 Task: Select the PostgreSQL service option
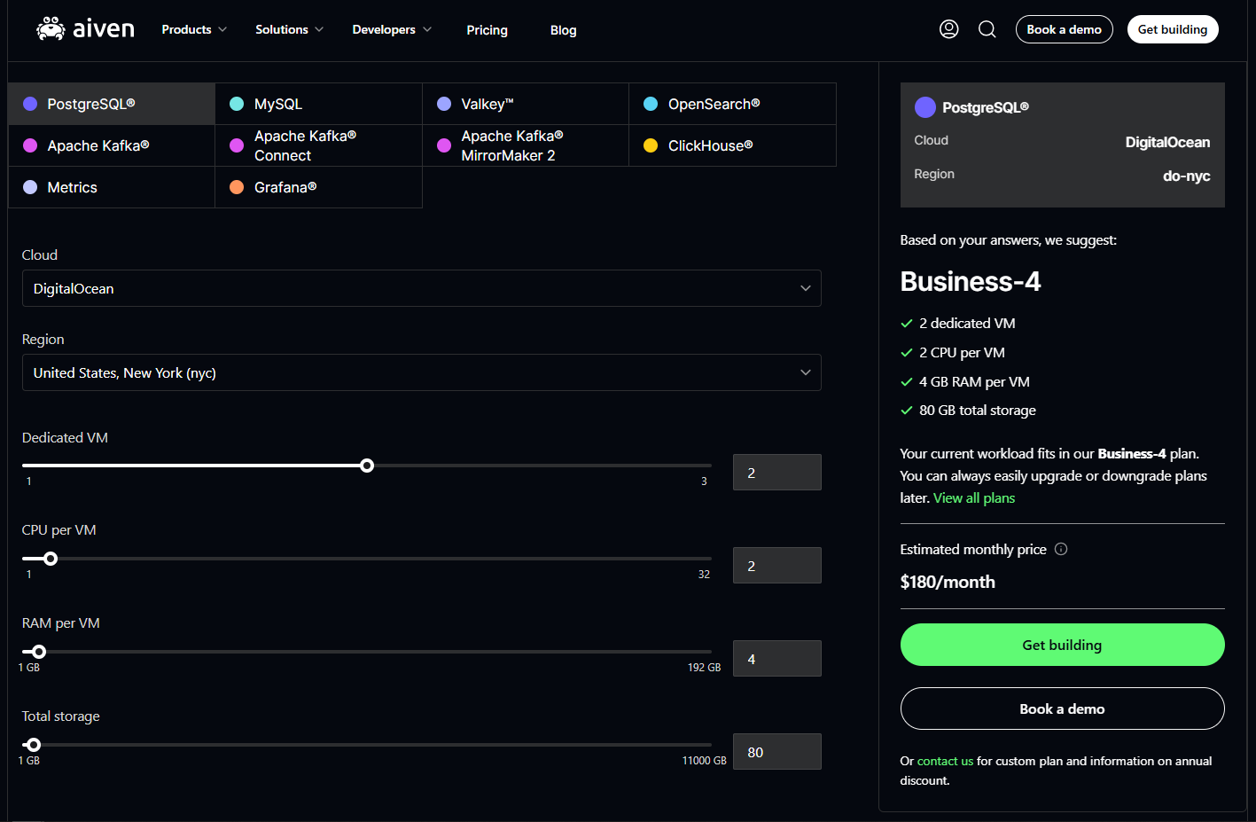click(x=112, y=104)
